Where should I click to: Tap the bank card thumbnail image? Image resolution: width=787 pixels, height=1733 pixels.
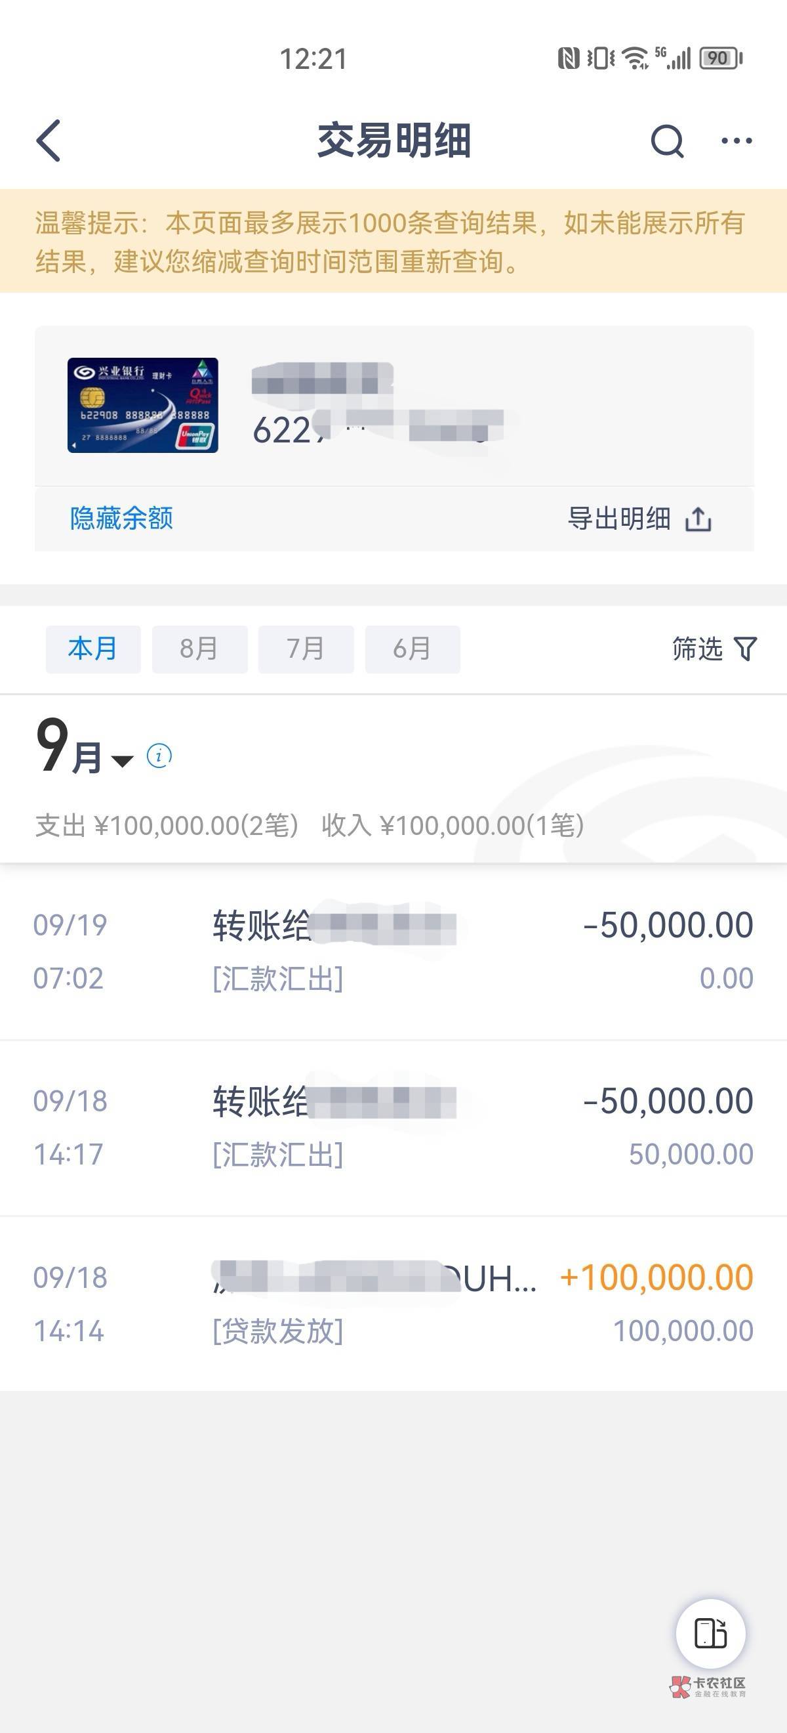[142, 405]
